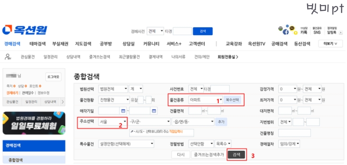Viewport: 347px width, 165px height.
Task: Open the MY user profile icon
Action: (8, 57)
